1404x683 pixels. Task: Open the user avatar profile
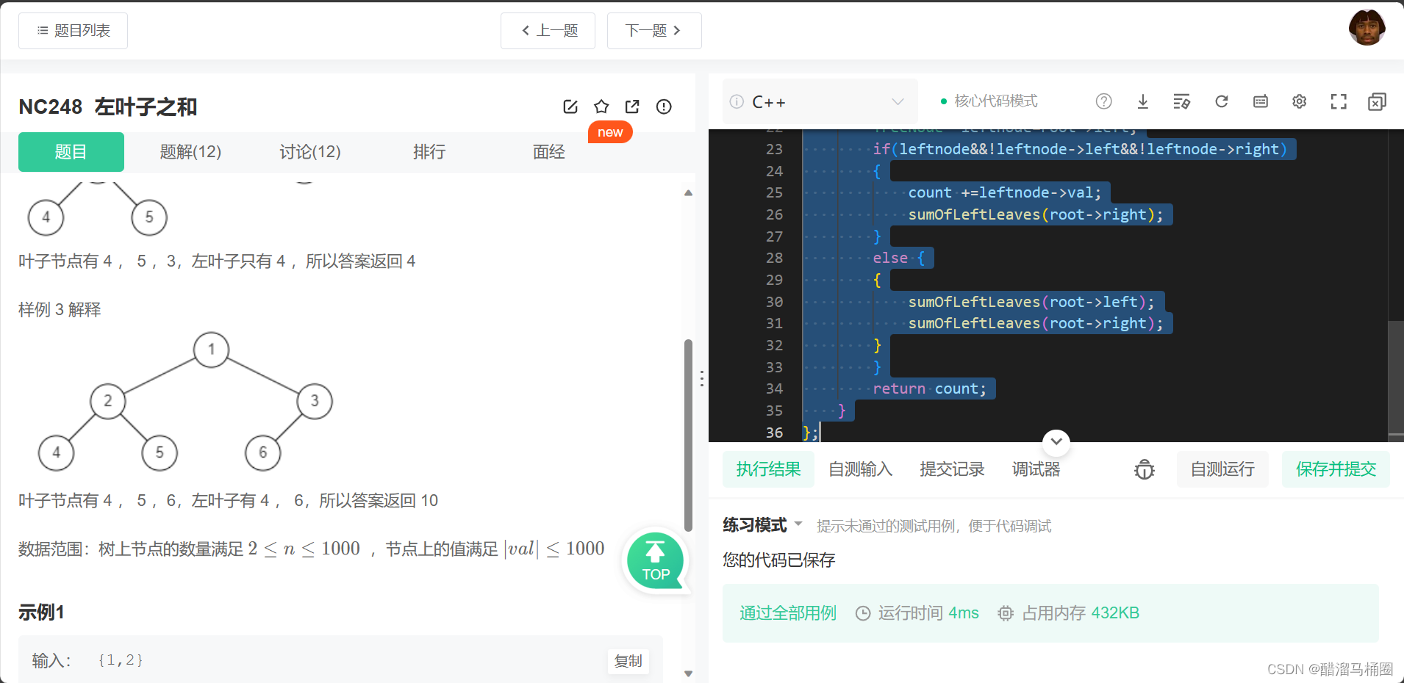coord(1367,28)
